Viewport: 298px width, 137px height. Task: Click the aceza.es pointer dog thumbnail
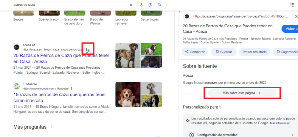click(128, 55)
